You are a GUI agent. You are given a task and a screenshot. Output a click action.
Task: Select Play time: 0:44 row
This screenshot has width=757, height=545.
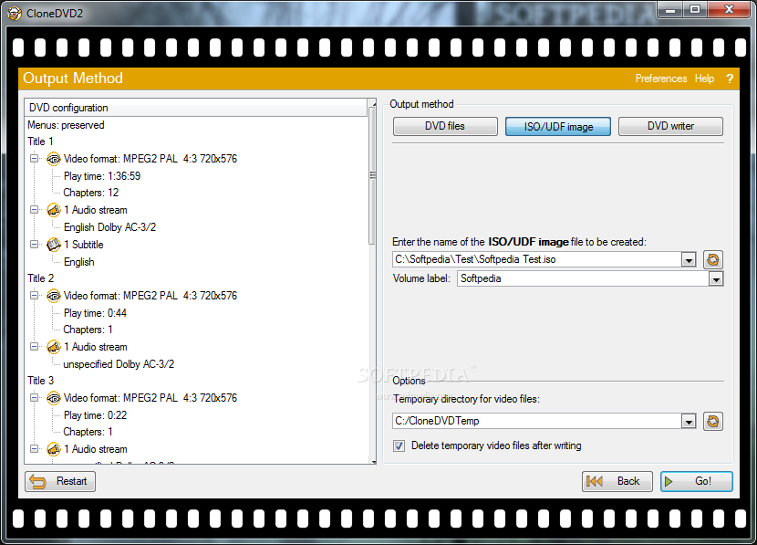click(95, 313)
